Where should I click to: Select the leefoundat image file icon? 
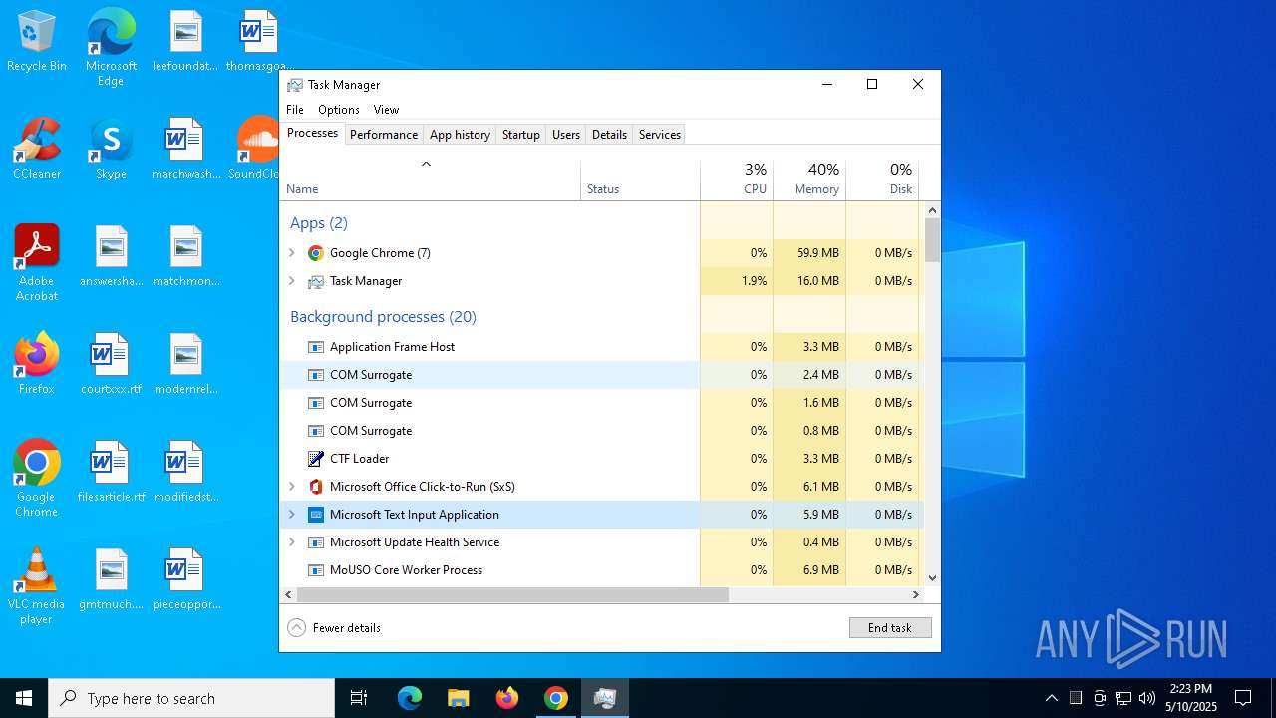[185, 41]
